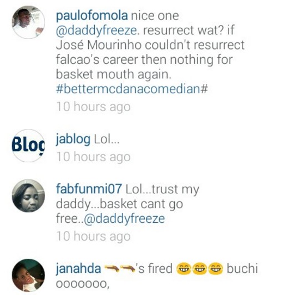
Task: Tap the middle laughing emoji
Action: [200, 269]
